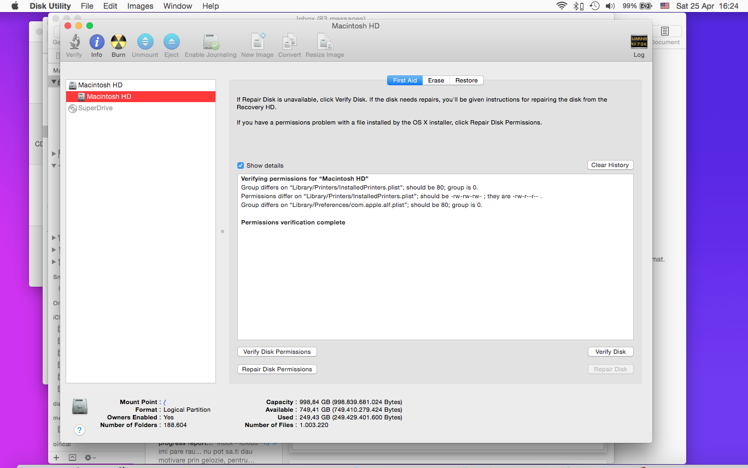Click the Burn toolbar icon
This screenshot has height=468, width=748.
click(x=119, y=42)
